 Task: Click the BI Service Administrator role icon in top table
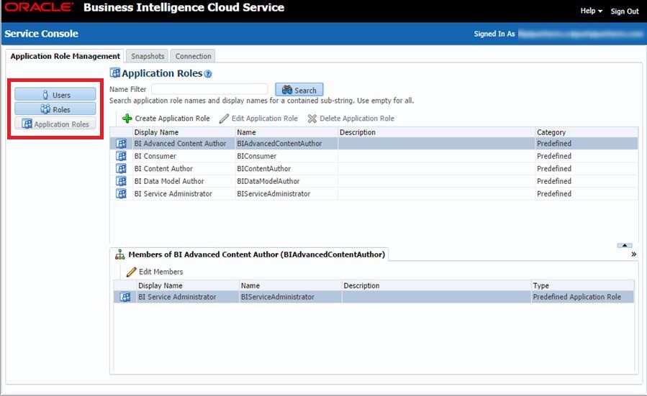(121, 193)
